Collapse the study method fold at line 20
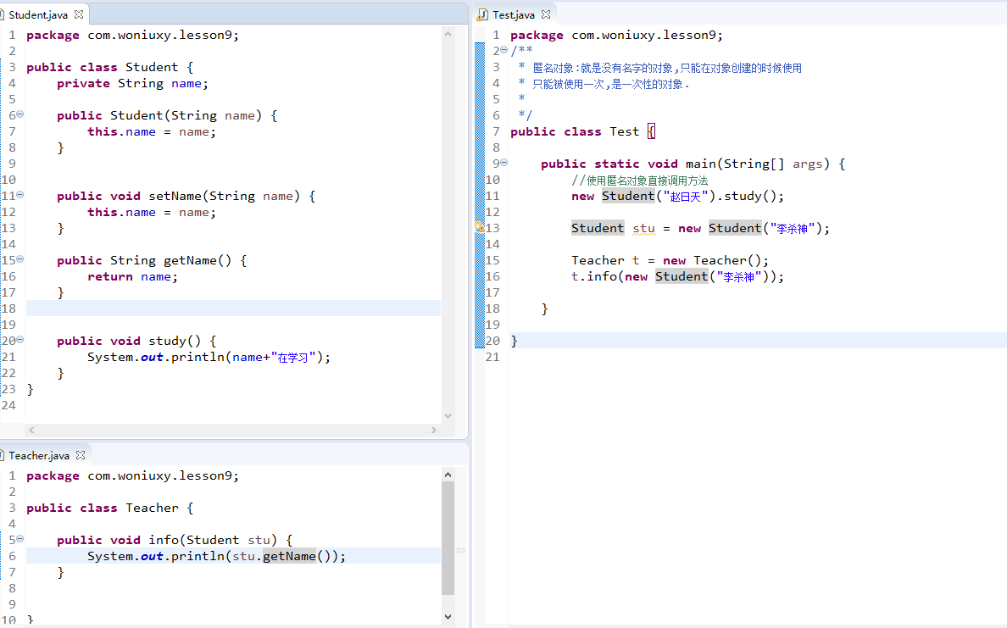Screen dimensions: 1007x628 tap(19, 340)
